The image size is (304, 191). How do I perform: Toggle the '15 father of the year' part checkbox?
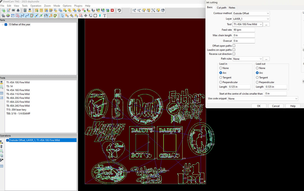[6, 24]
